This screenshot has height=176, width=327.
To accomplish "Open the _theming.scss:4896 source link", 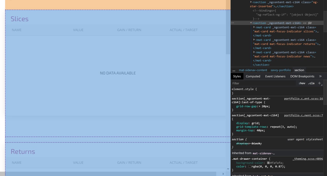I will (x=308, y=159).
